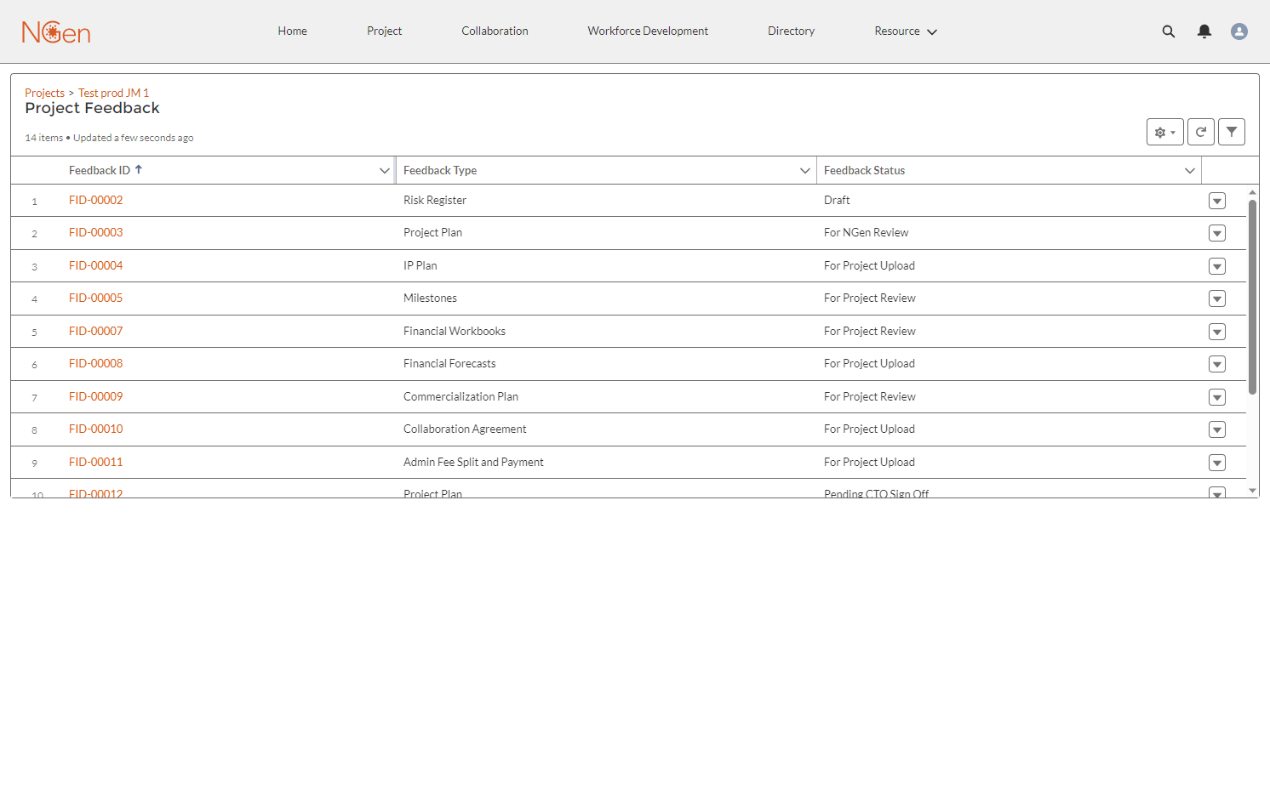Viewport: 1270px width, 796px height.
Task: Open the notifications bell
Action: (x=1204, y=31)
